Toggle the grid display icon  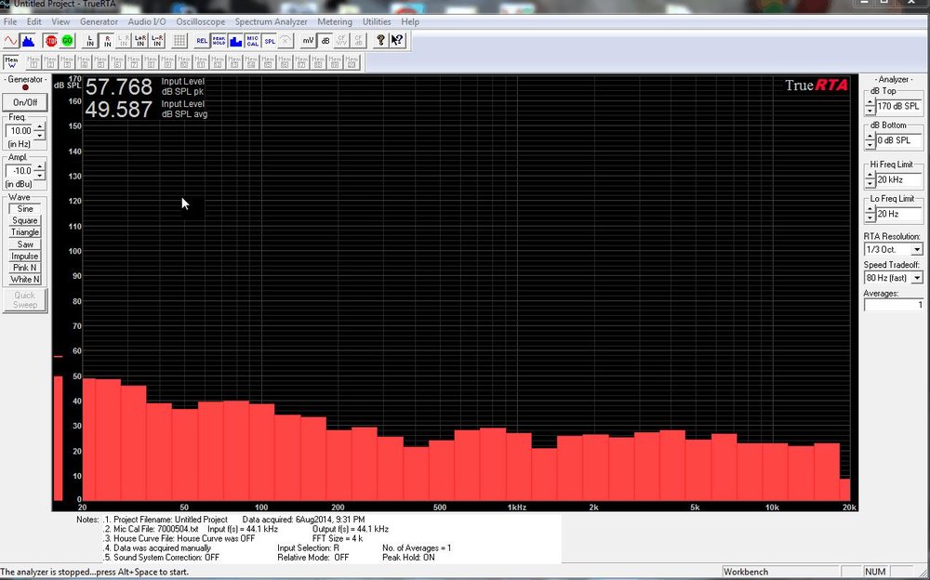click(179, 41)
